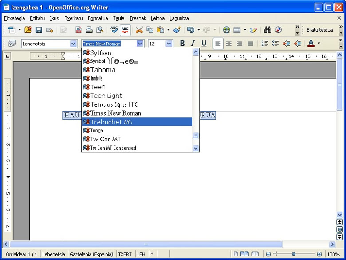Click the New document icon
Screen dimensions: 346x260
click(x=12, y=30)
